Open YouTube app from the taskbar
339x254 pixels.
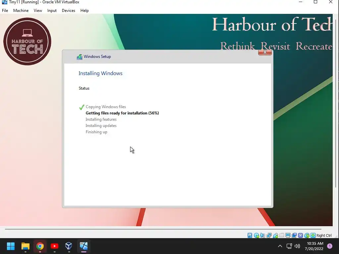click(x=55, y=246)
